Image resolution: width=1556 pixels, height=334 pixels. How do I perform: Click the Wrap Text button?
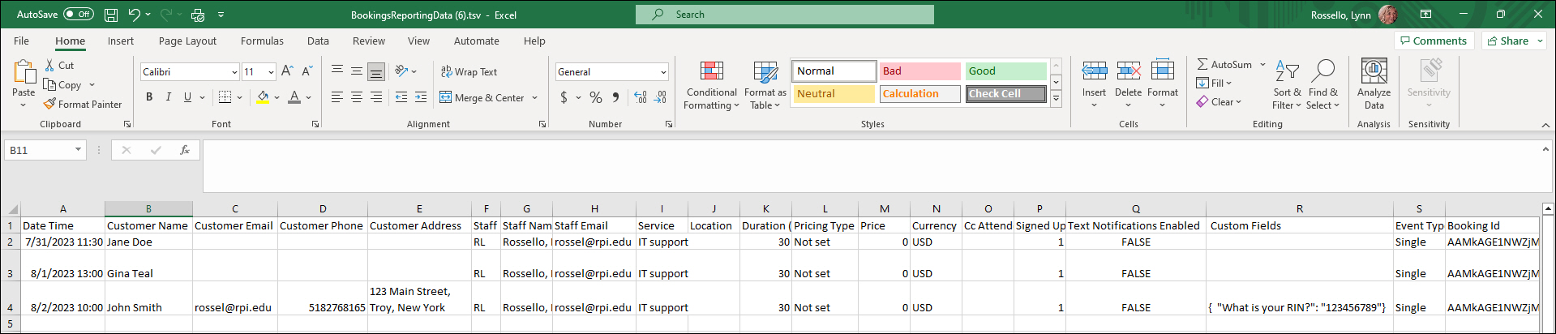pyautogui.click(x=469, y=71)
